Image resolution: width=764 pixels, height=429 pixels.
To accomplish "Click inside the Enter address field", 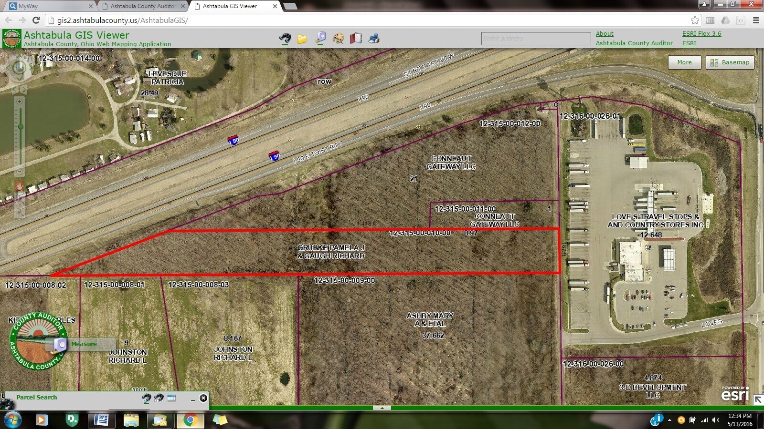I will tap(536, 38).
